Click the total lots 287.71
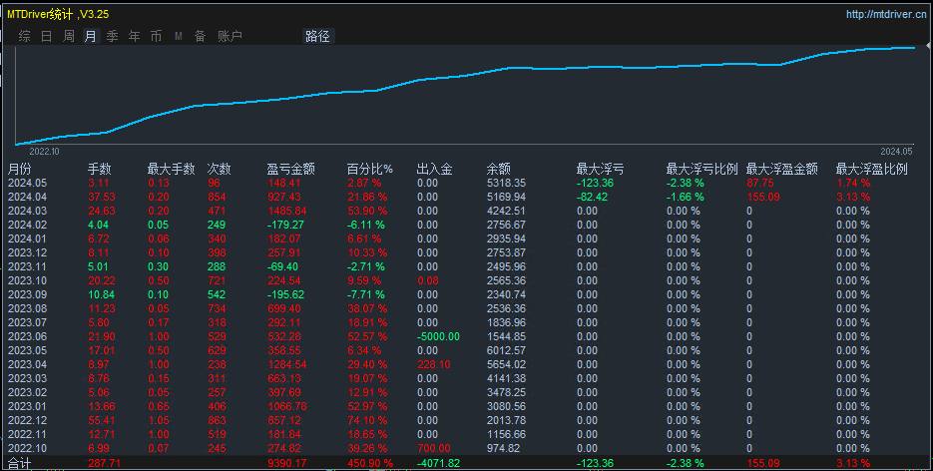 (x=104, y=463)
